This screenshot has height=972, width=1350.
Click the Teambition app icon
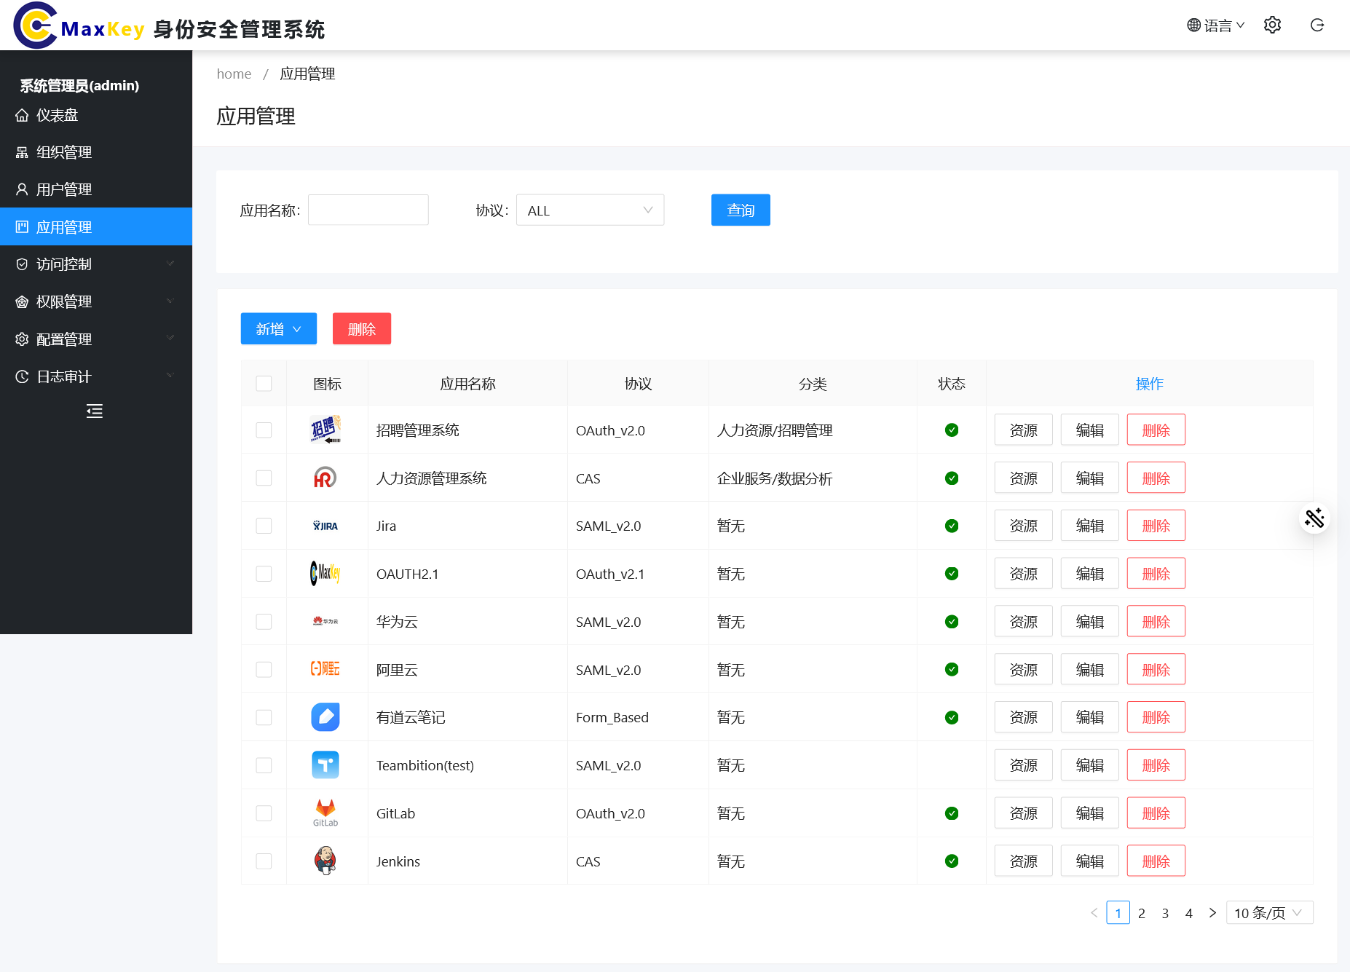325,764
